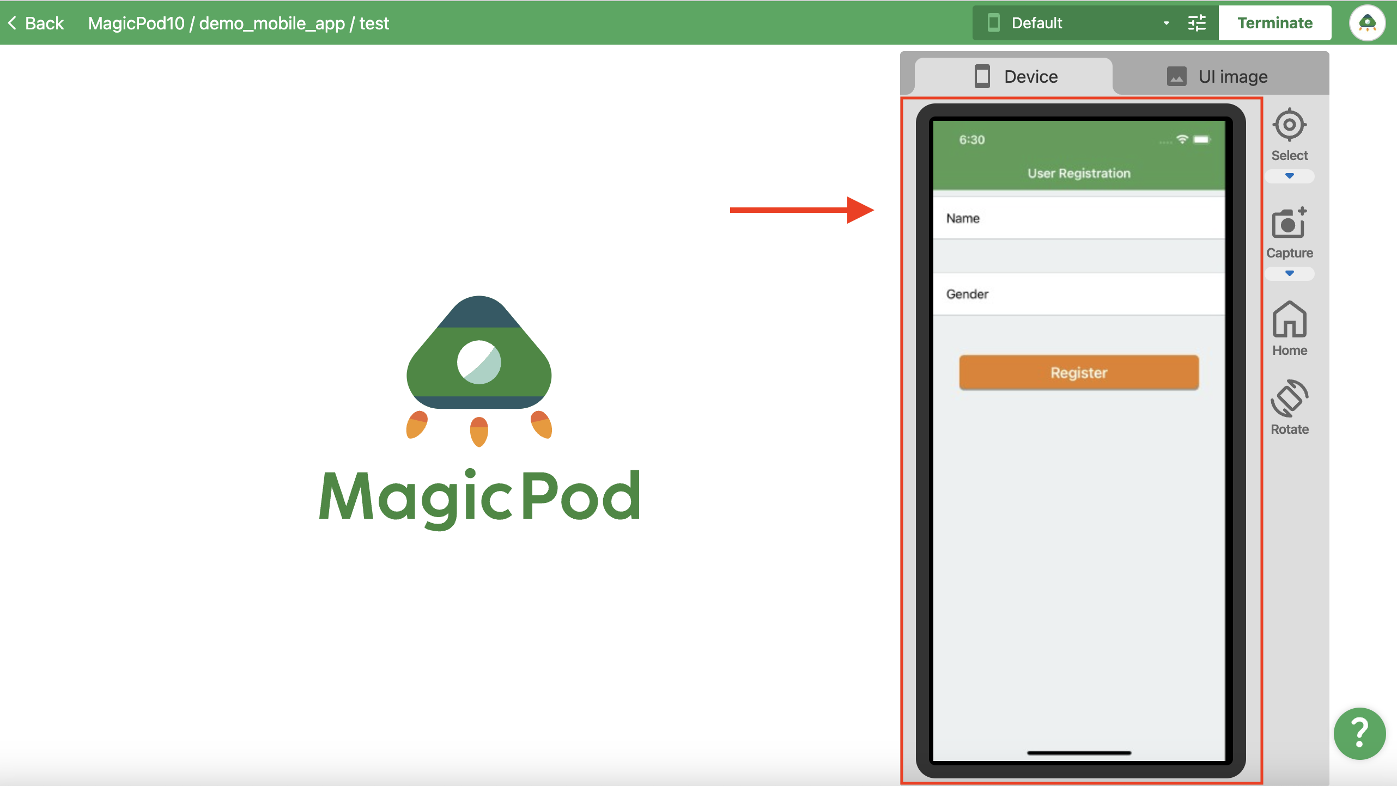Tap the Name field in device

(x=1079, y=218)
